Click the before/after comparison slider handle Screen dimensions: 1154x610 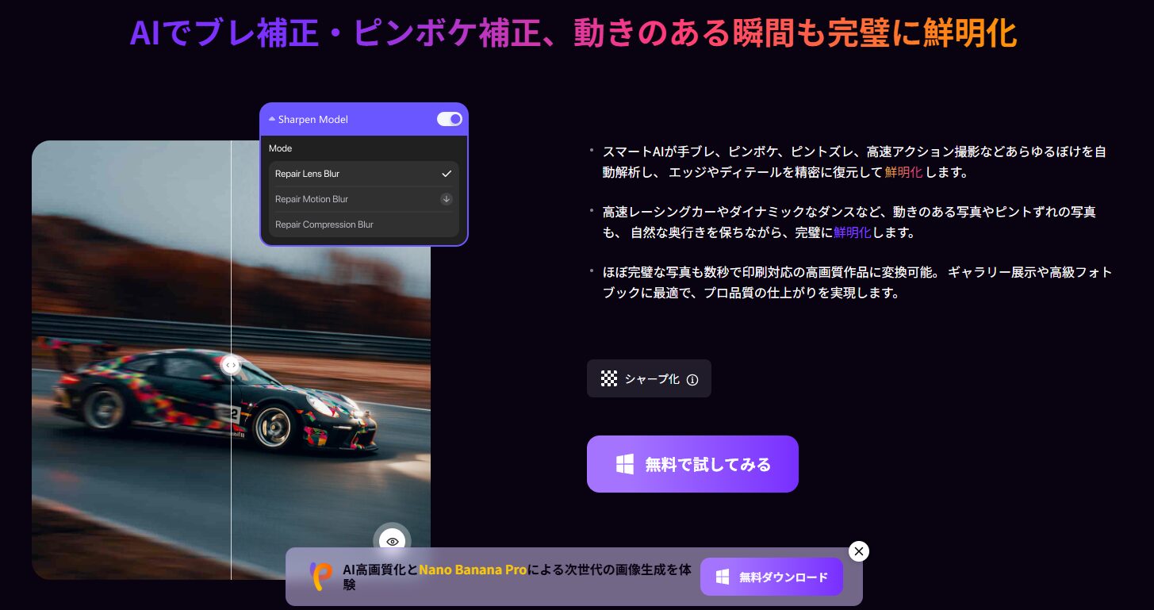pyautogui.click(x=231, y=365)
